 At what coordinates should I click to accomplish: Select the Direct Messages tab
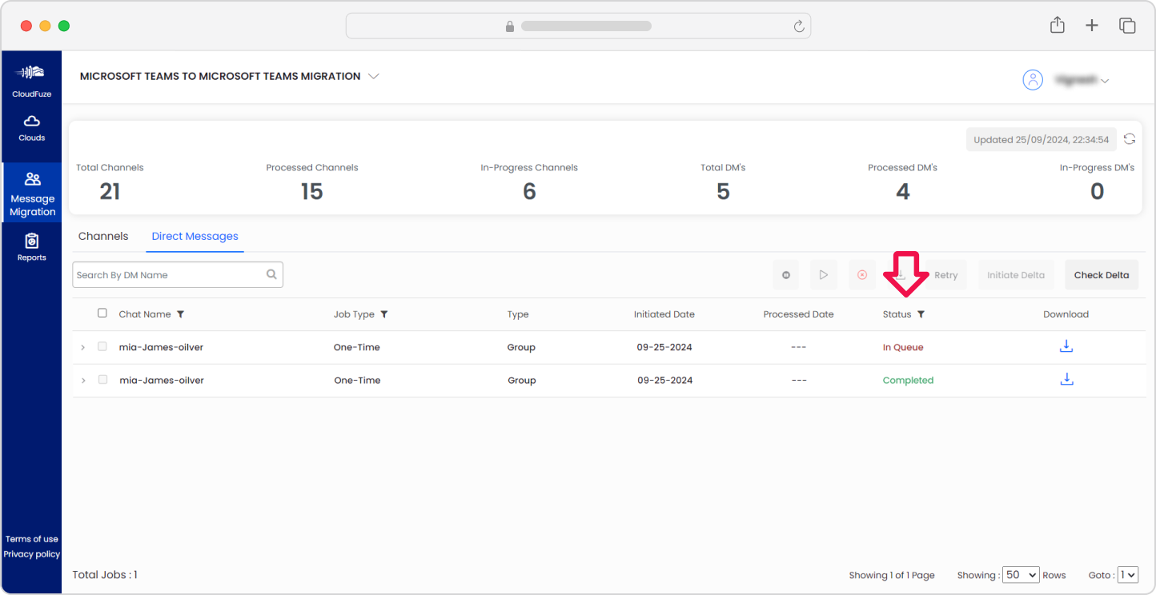(195, 236)
